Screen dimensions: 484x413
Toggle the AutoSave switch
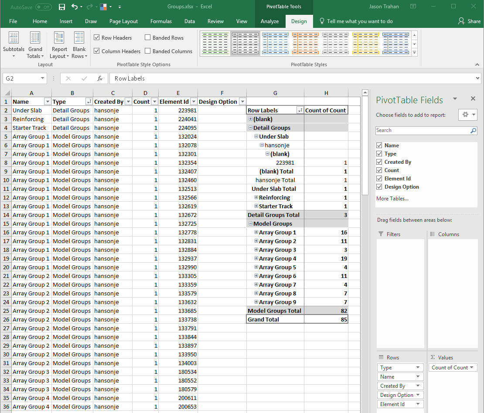pyautogui.click(x=43, y=7)
